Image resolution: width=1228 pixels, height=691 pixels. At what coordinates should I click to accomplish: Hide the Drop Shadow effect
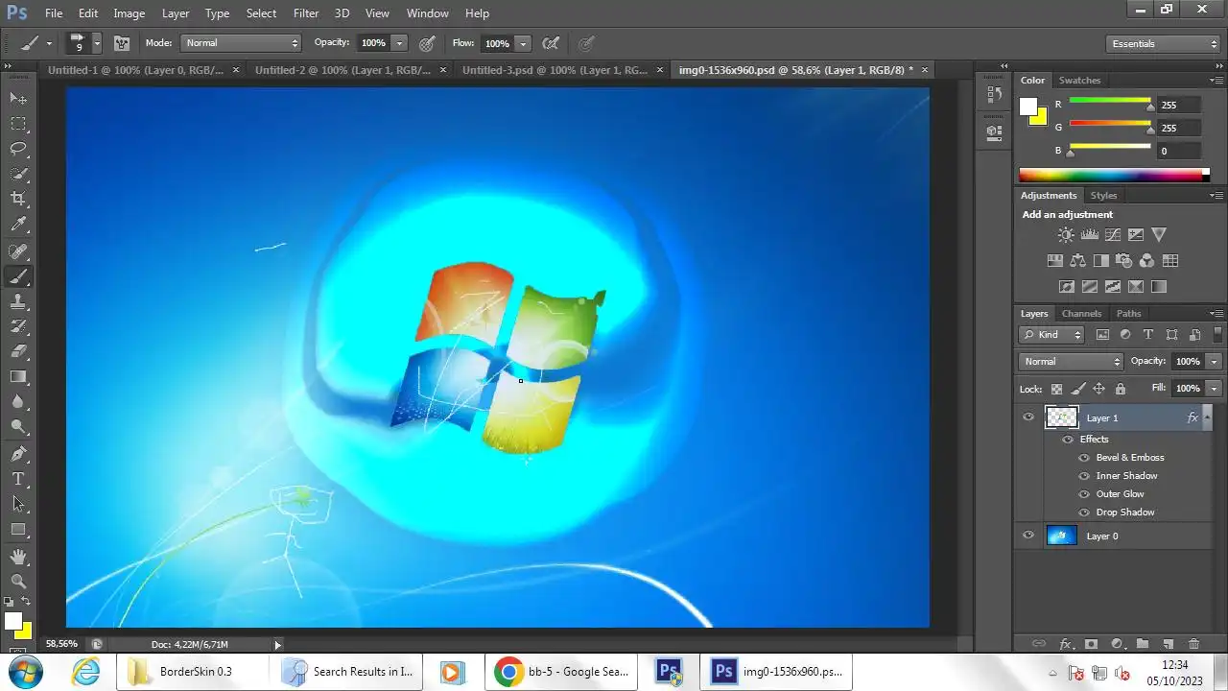(1084, 512)
